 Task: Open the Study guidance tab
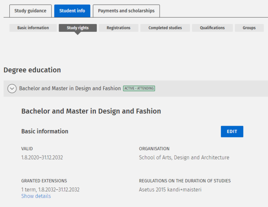[x=30, y=11]
